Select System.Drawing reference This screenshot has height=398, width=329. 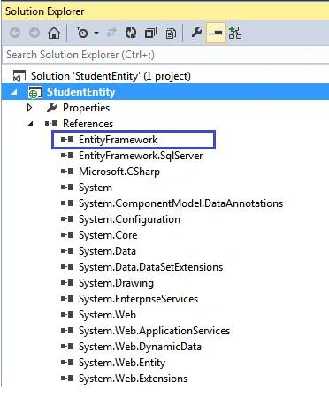(x=116, y=283)
